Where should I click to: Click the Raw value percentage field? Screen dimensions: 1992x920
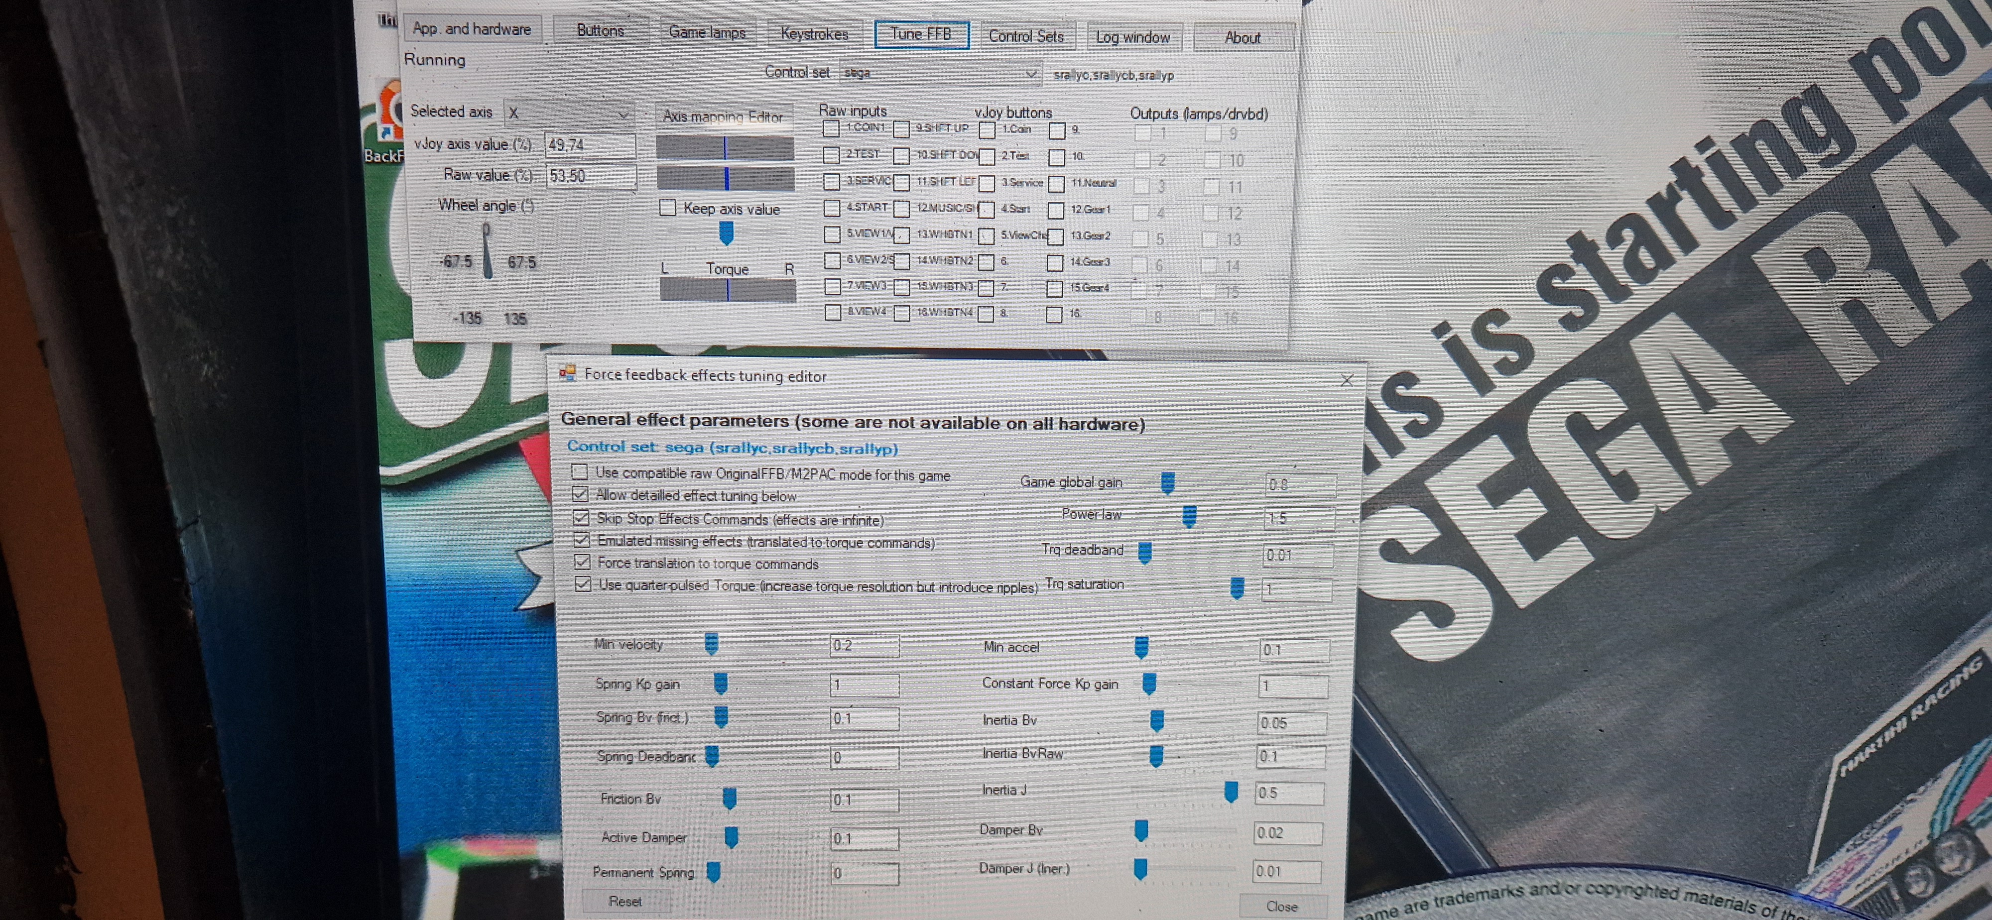591,176
